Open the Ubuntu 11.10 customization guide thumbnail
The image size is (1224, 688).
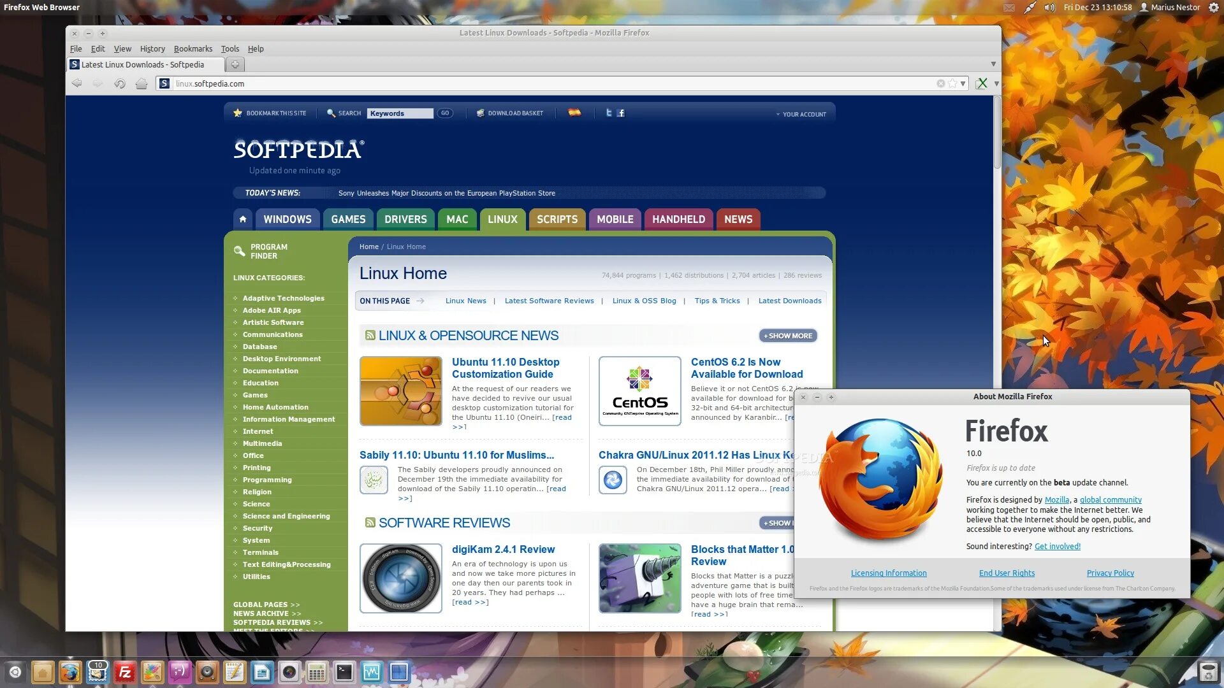click(400, 391)
